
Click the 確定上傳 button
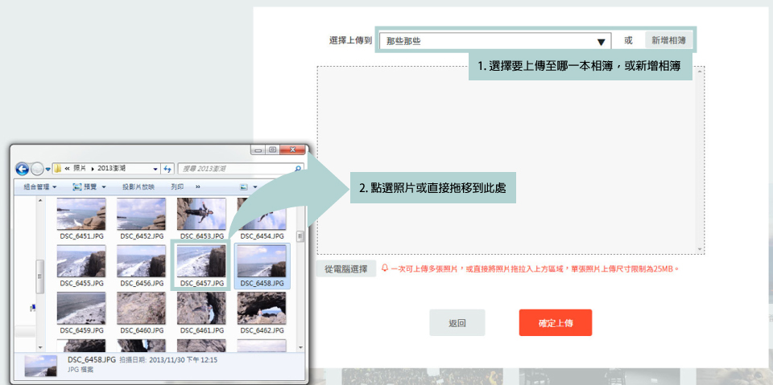click(556, 323)
